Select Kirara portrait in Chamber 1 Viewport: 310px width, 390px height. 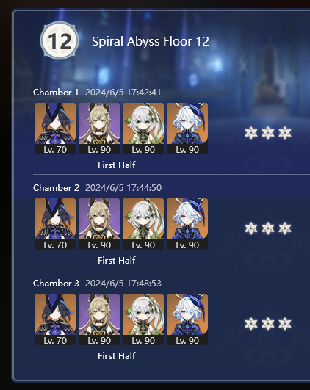point(99,129)
